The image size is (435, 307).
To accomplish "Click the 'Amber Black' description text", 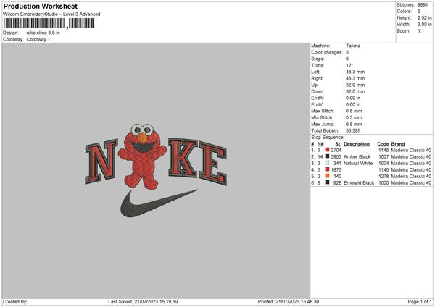I will click(357, 156).
